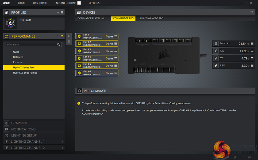258x160 pixels.
Task: Click the Performance edit pencil icon
Action: 80,91
